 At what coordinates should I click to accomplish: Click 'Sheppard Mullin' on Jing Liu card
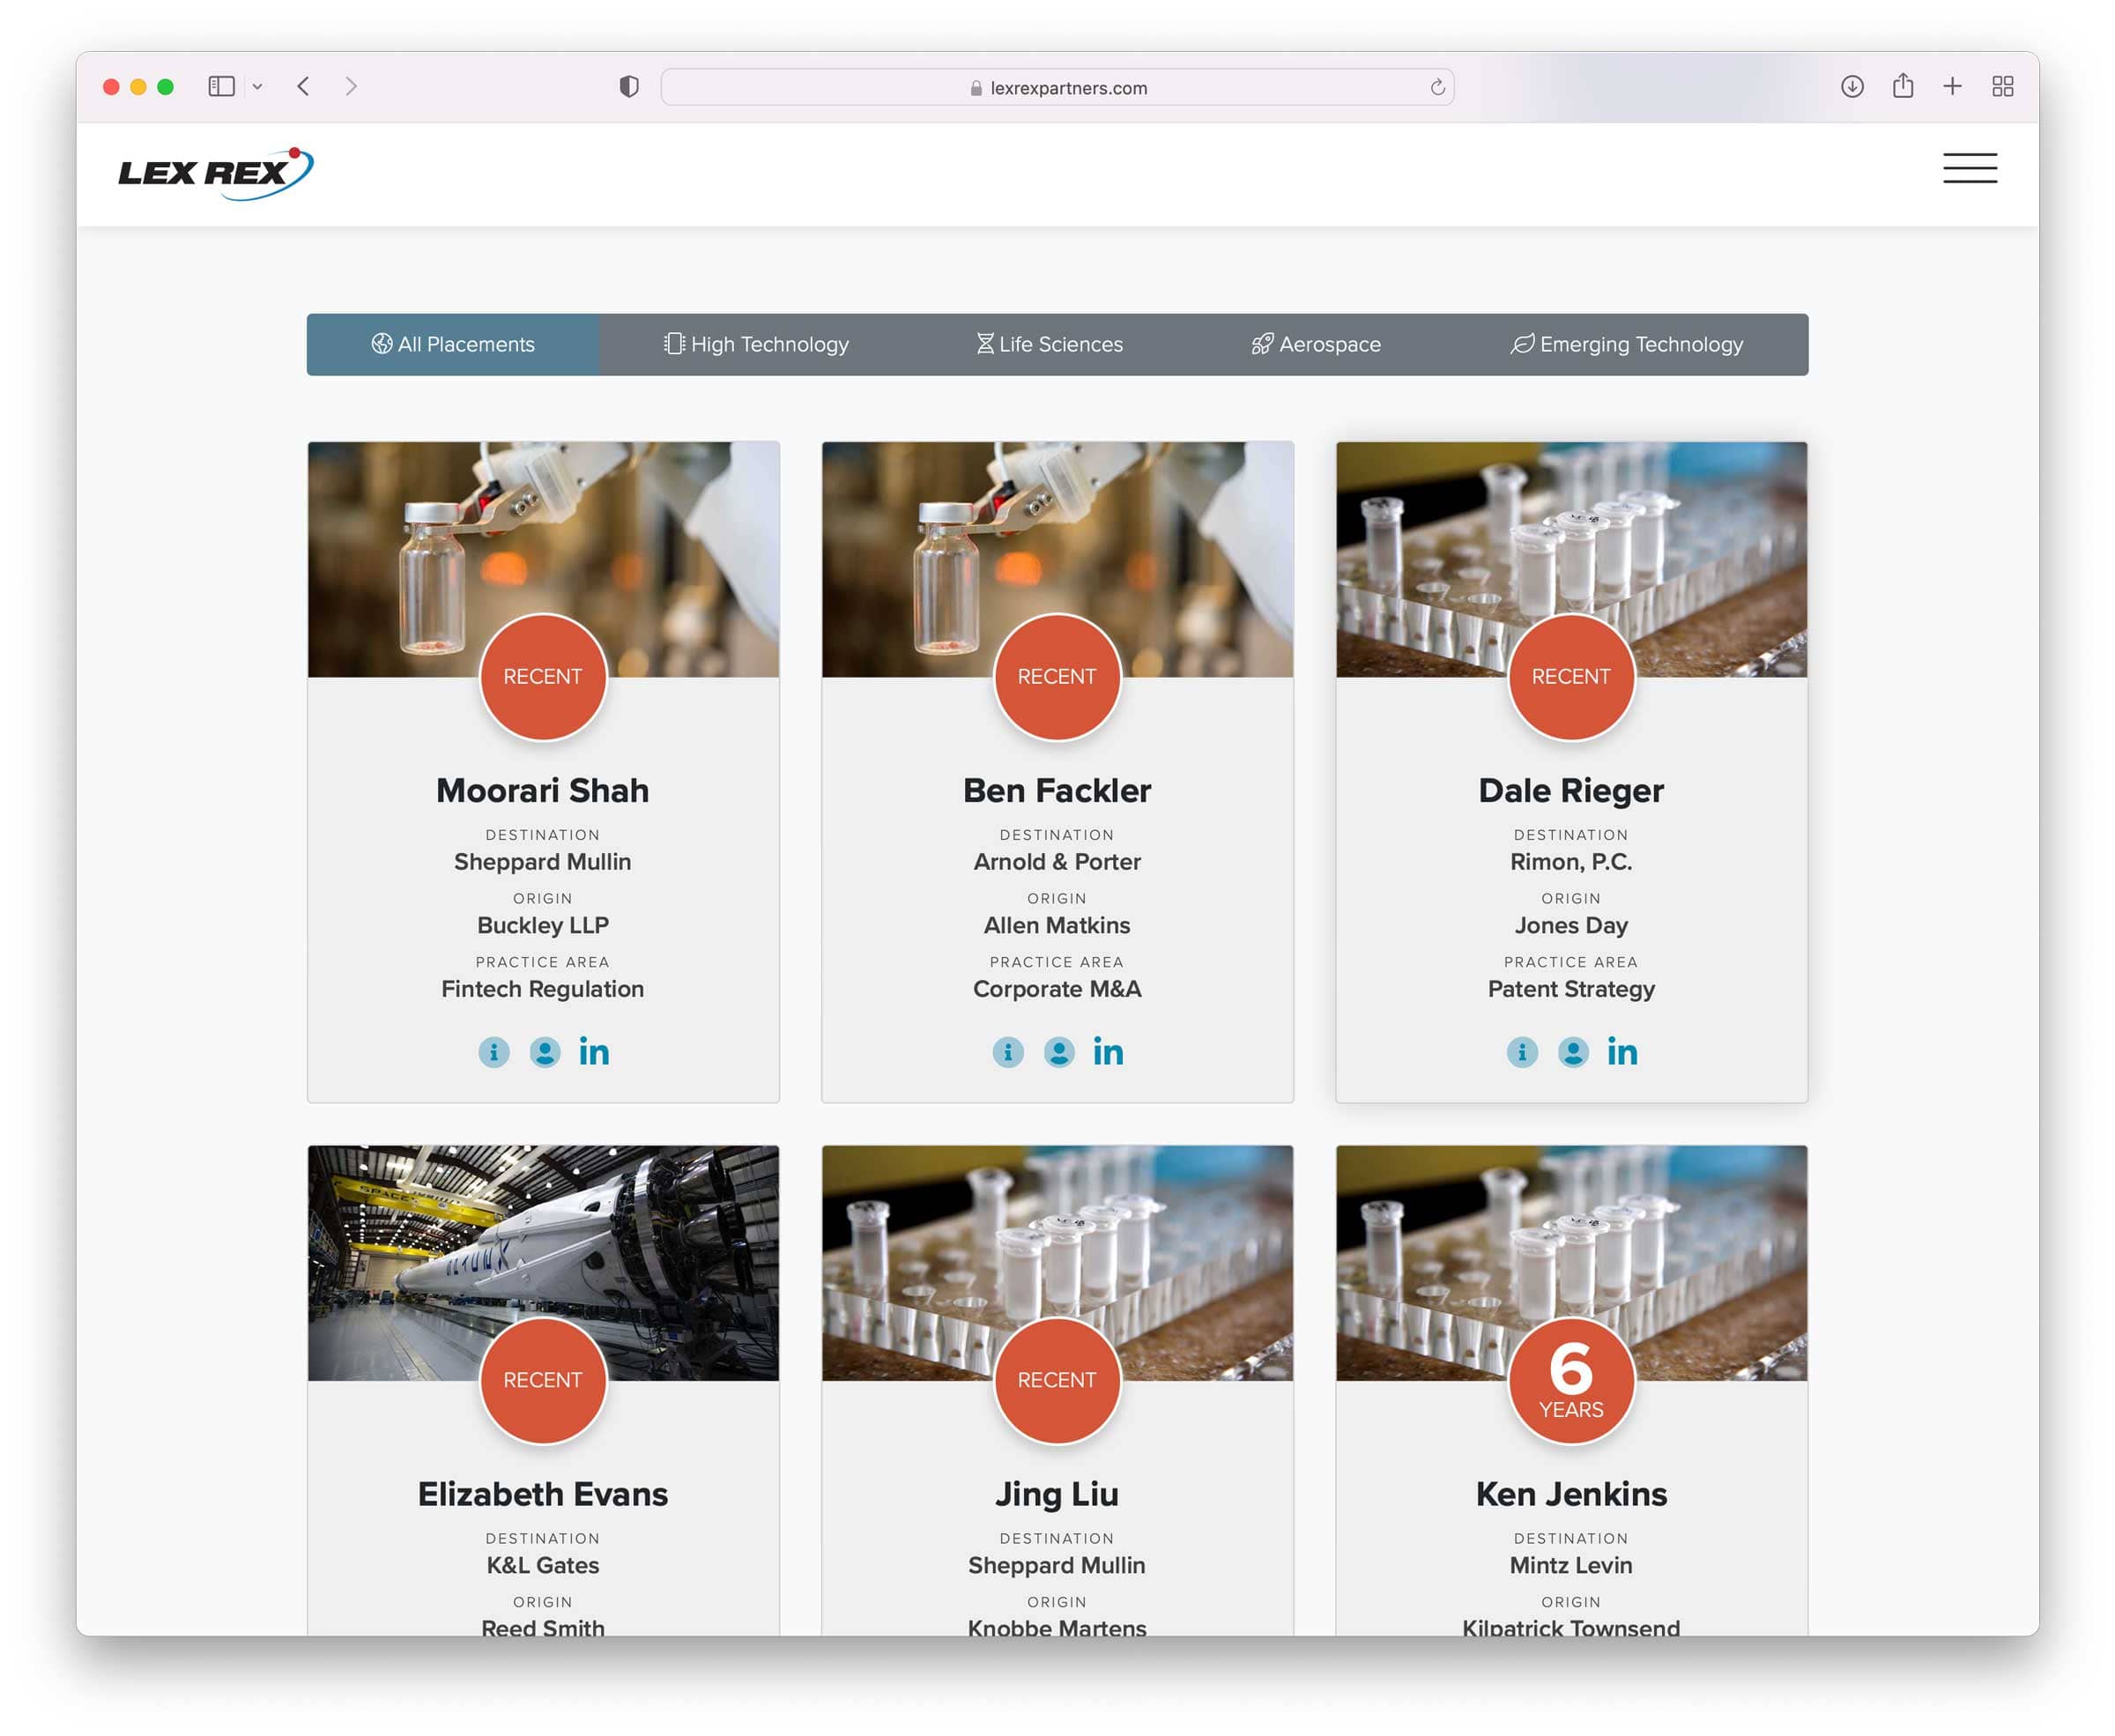1057,1565
